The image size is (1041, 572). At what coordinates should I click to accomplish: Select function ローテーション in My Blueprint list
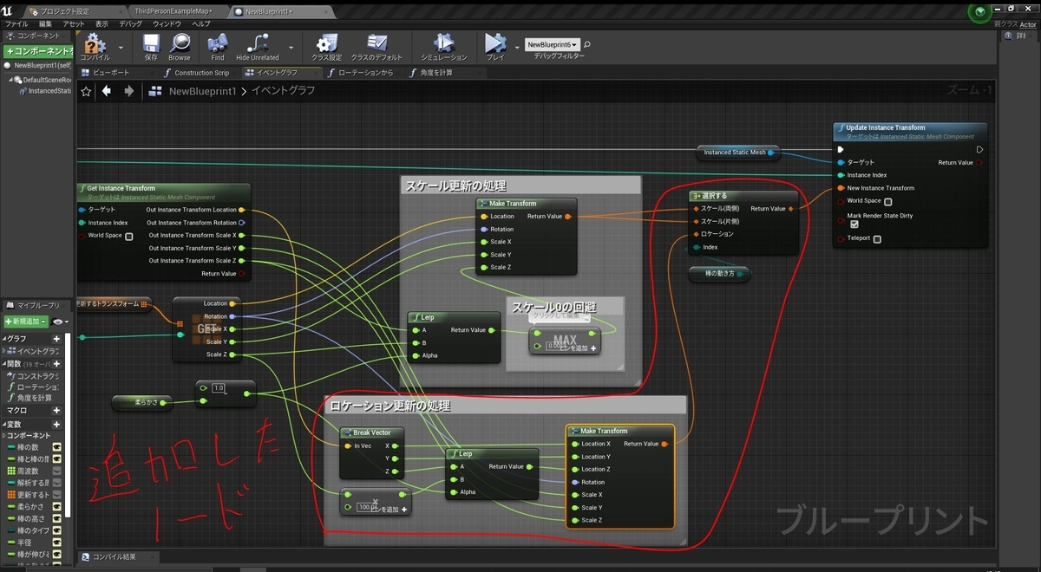[35, 387]
